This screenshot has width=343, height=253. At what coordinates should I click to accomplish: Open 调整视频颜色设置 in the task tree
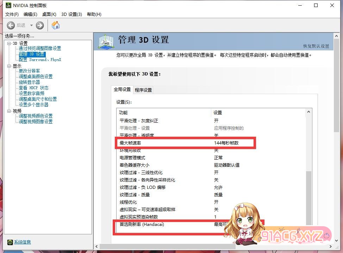coord(36,116)
